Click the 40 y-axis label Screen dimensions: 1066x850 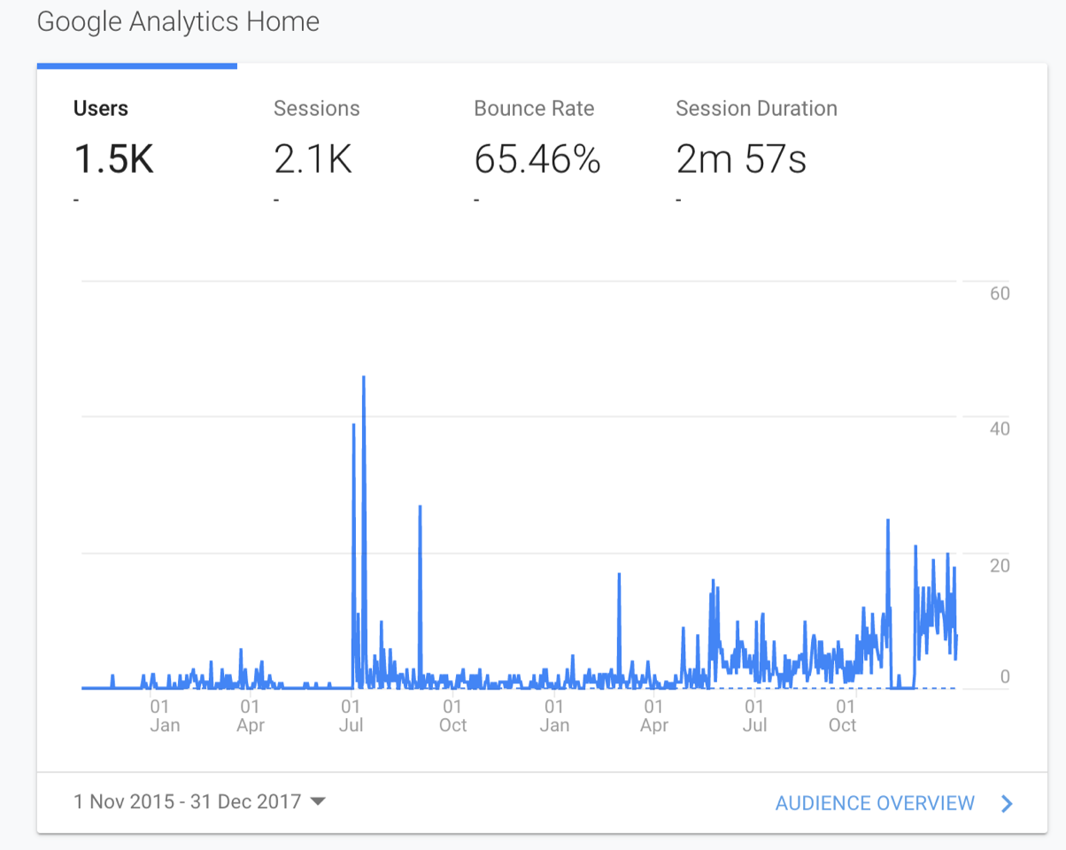[x=1000, y=429]
